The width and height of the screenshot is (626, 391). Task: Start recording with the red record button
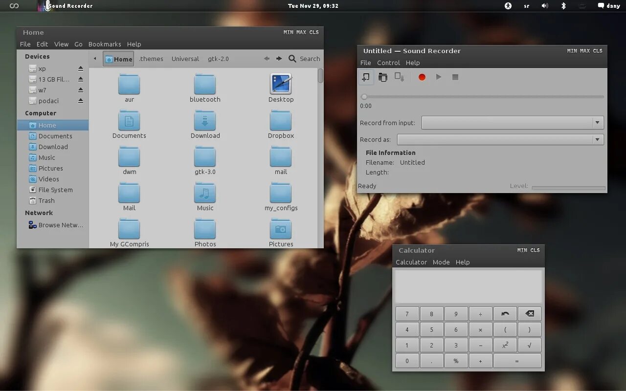click(422, 77)
